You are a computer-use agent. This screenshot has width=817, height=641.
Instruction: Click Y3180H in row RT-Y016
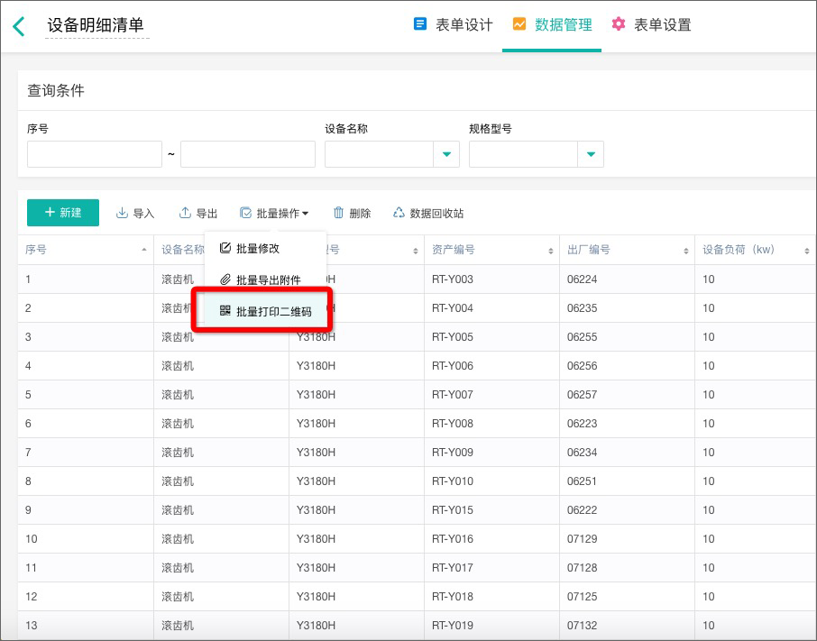coord(316,539)
